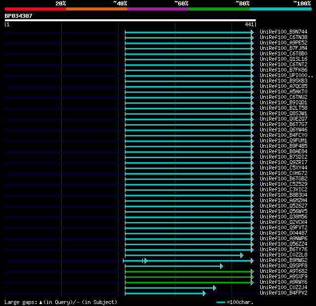Open the UniRef100_Q9SPF8 entry
The image size is (316, 306).
(283, 266)
